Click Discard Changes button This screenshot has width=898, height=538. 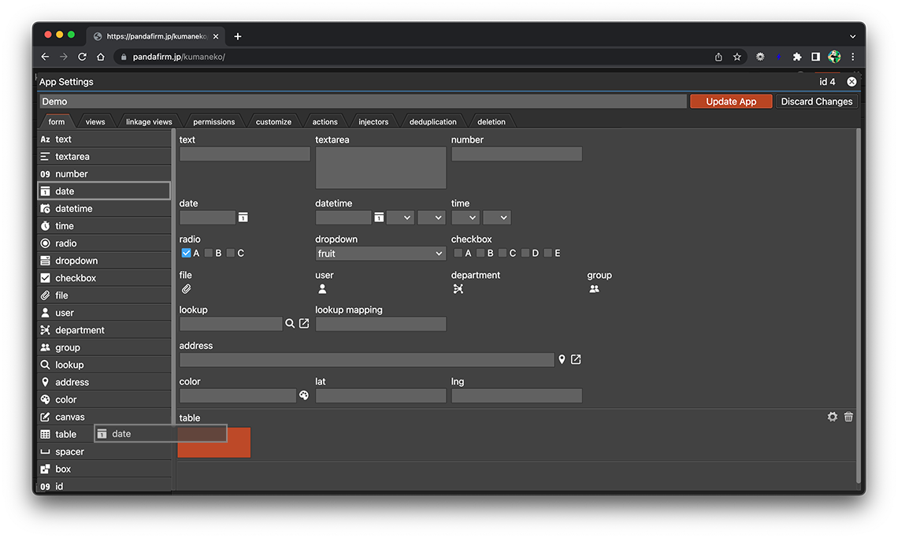pyautogui.click(x=816, y=102)
